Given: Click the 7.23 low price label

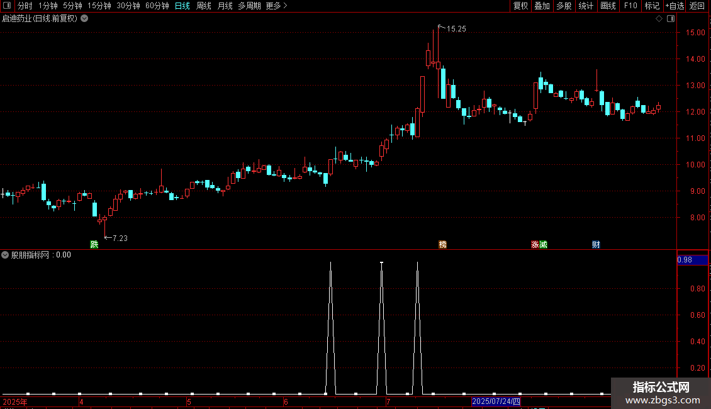Looking at the screenshot, I should [x=120, y=238].
